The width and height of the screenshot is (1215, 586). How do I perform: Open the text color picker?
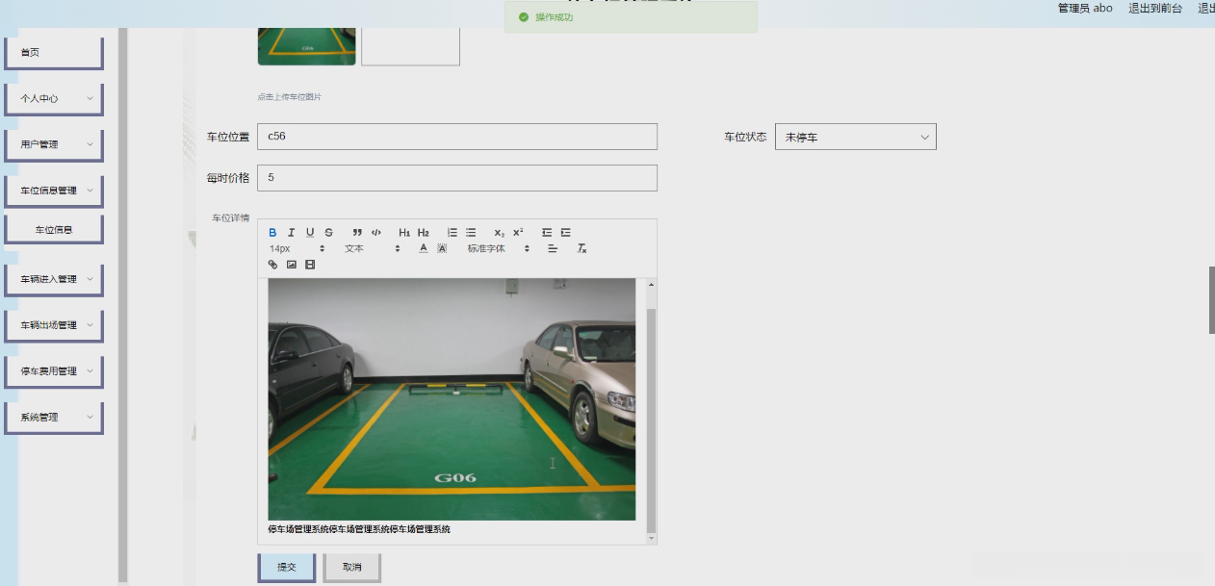coord(424,248)
